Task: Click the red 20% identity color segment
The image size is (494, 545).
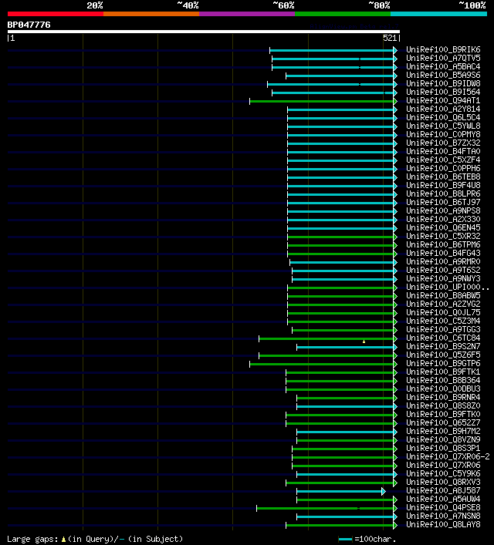Action: click(56, 14)
